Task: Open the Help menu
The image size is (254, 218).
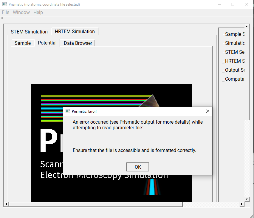Action: 38,12
